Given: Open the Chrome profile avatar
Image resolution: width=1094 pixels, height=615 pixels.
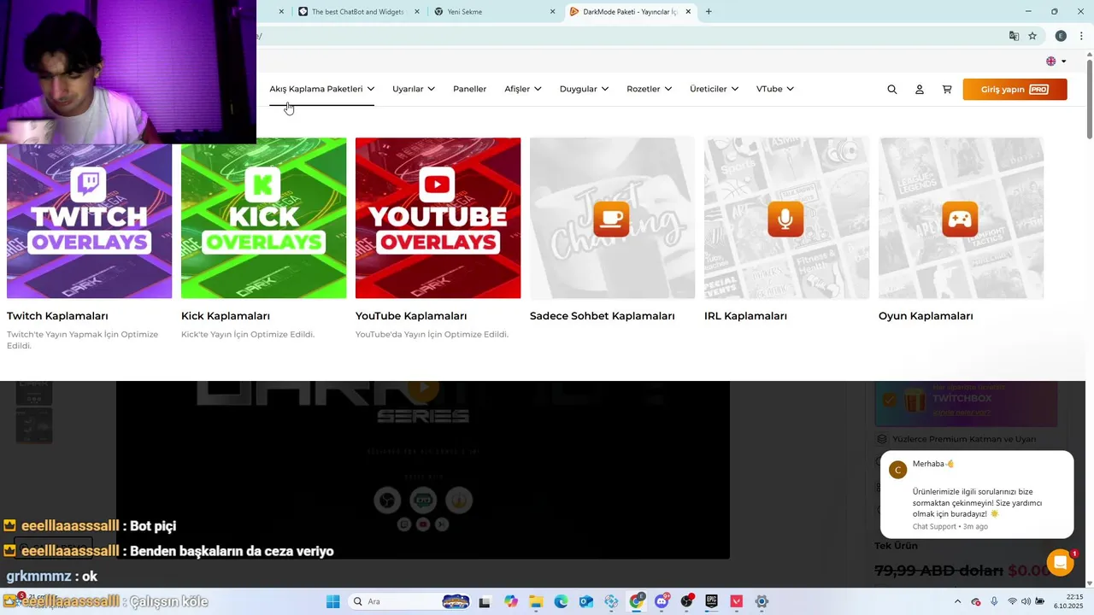Looking at the screenshot, I should pos(1061,36).
